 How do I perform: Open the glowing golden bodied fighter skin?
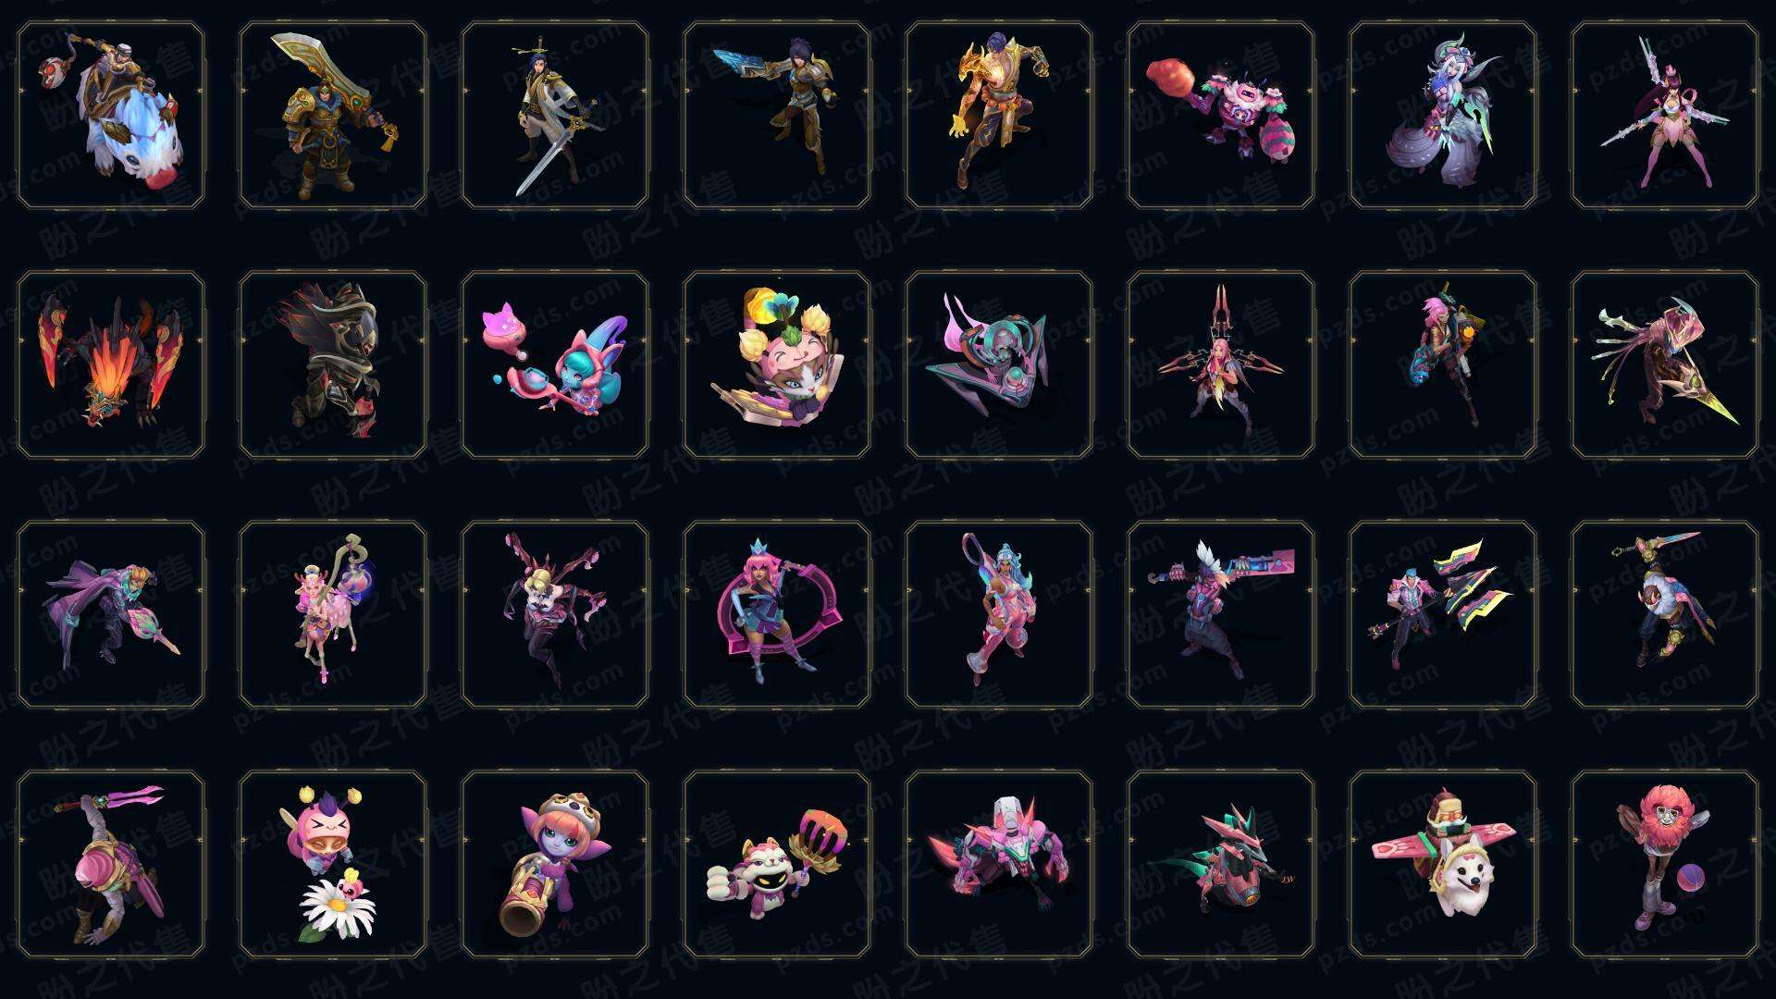coord(999,116)
